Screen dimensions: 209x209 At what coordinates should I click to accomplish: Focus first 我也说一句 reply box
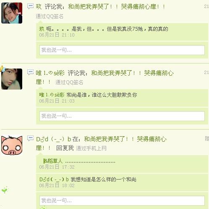[122, 50]
